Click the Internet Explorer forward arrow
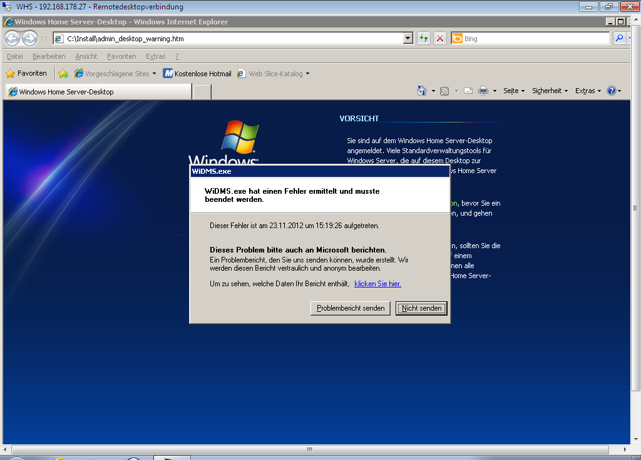Viewport: 641px width, 460px height. click(29, 39)
